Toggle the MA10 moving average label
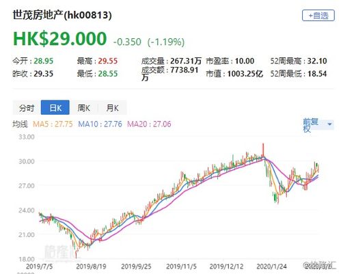Screen dimensions: 341x274 tap(100, 124)
